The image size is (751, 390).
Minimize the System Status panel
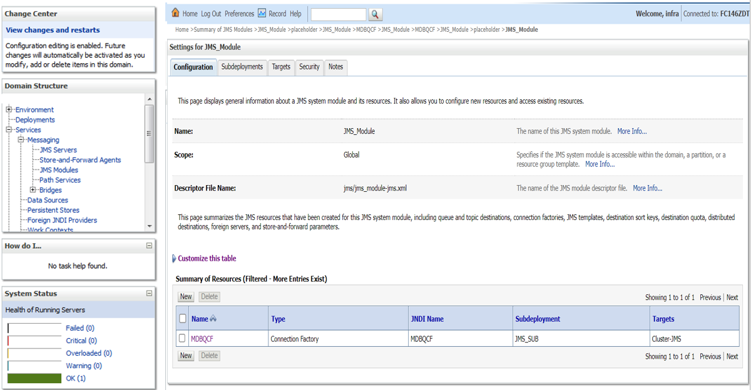coord(149,293)
